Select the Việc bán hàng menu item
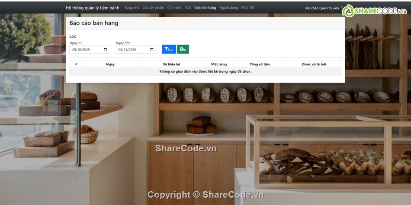 pyautogui.click(x=205, y=8)
